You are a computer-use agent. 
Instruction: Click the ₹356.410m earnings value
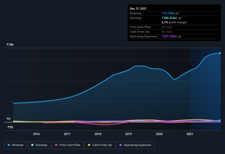(169, 18)
